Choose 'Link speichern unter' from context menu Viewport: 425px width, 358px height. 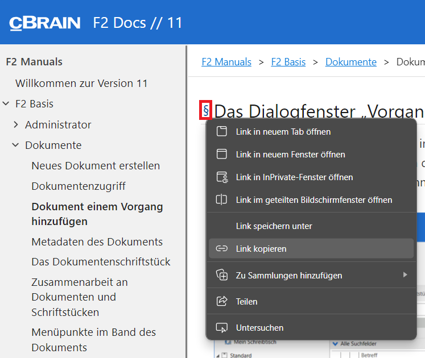pos(274,226)
